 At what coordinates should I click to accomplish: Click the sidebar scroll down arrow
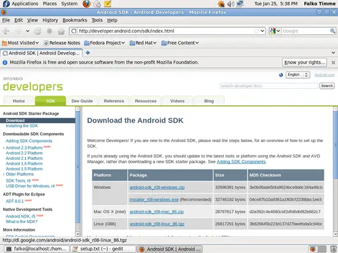(x=77, y=233)
